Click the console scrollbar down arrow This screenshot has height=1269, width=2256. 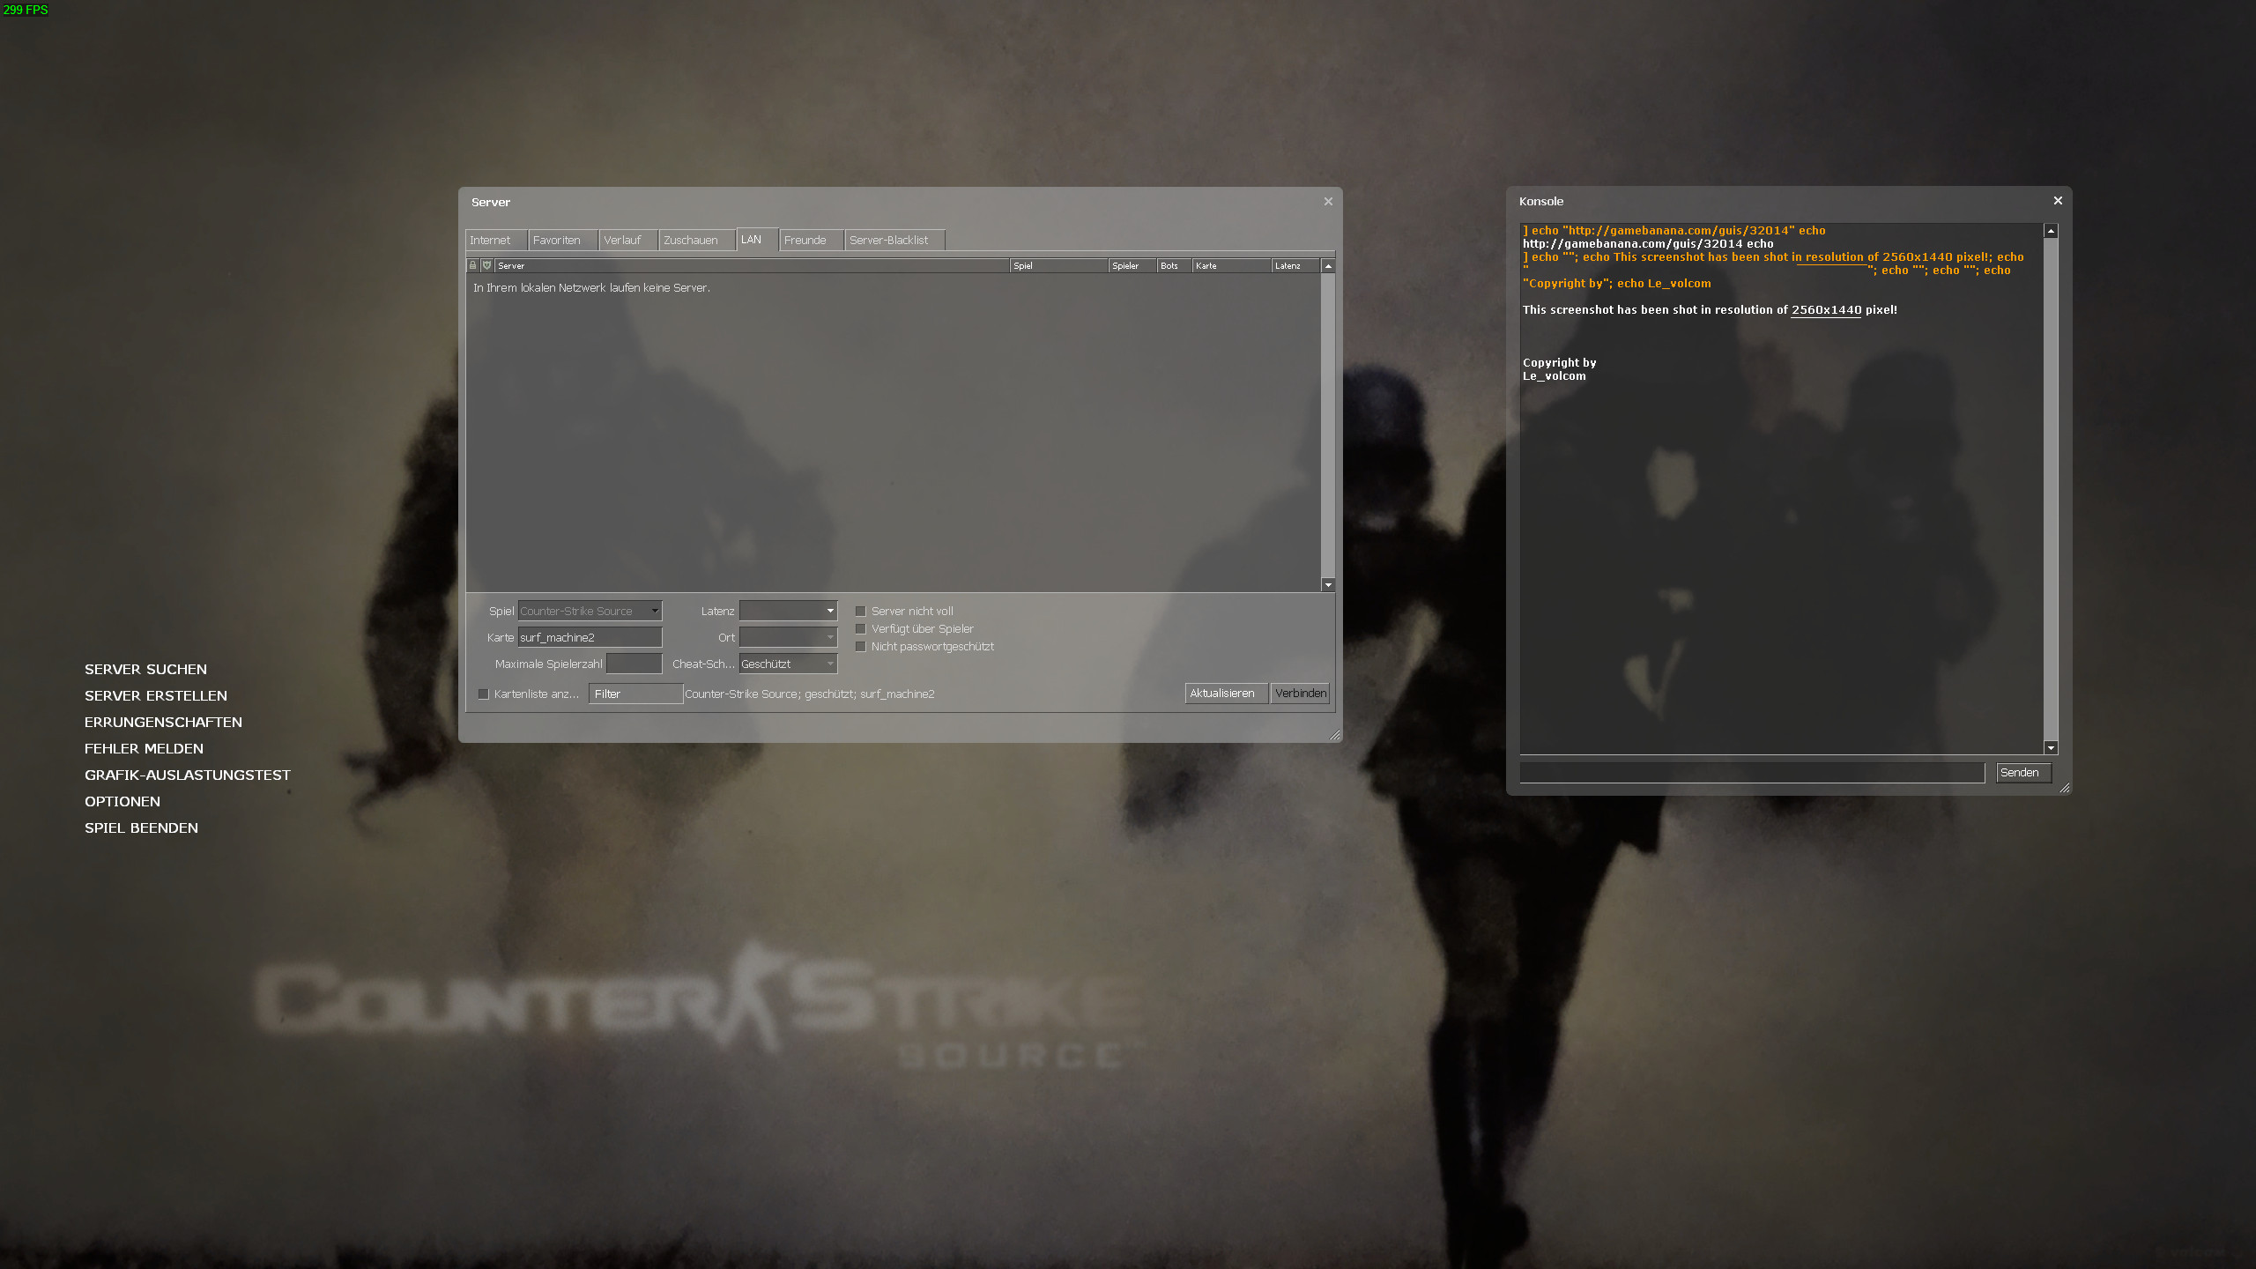(x=2053, y=748)
